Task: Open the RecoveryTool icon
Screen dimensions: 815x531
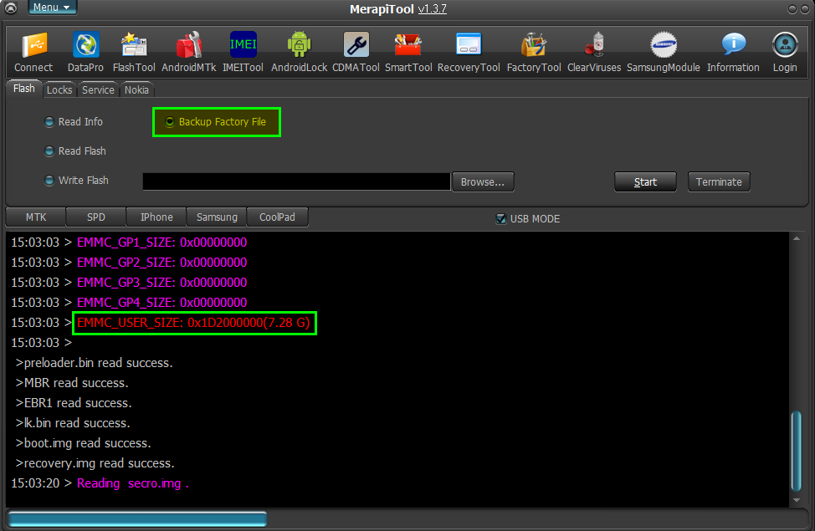Action: 469,52
